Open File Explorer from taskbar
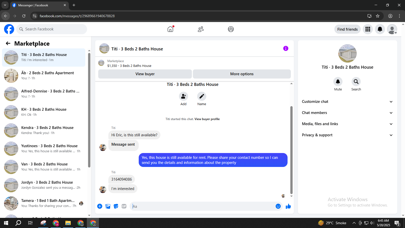The image size is (405, 228). pyautogui.click(x=68, y=223)
